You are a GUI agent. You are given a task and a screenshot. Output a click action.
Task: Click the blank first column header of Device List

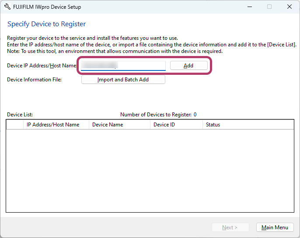click(x=15, y=125)
